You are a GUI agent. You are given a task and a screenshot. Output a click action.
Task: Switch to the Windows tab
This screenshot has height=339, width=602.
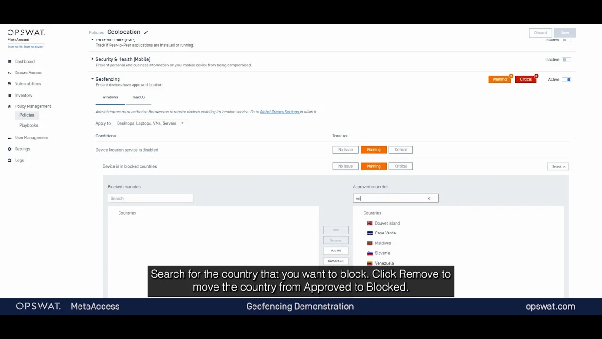[x=110, y=97]
